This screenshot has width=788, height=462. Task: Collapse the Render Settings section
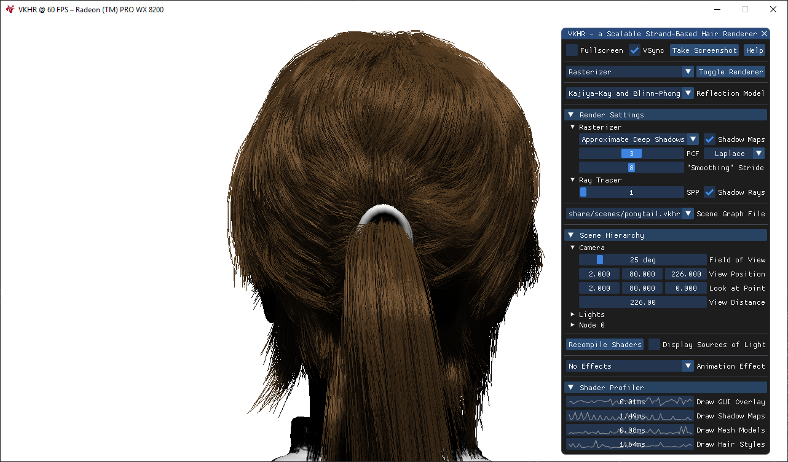571,115
